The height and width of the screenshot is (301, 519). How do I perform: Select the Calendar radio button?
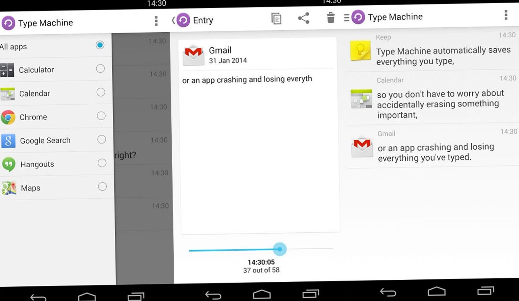pos(101,92)
